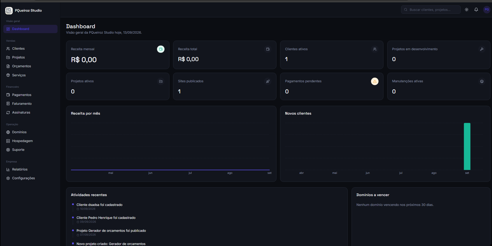Open the Projetos section
This screenshot has width=492, height=246.
pyautogui.click(x=31, y=57)
